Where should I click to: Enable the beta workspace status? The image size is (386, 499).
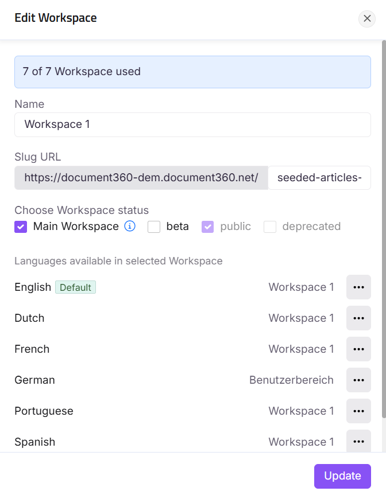coord(154,227)
